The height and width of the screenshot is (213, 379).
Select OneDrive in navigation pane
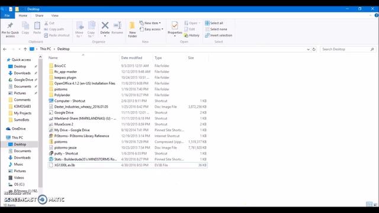[x=16, y=129]
